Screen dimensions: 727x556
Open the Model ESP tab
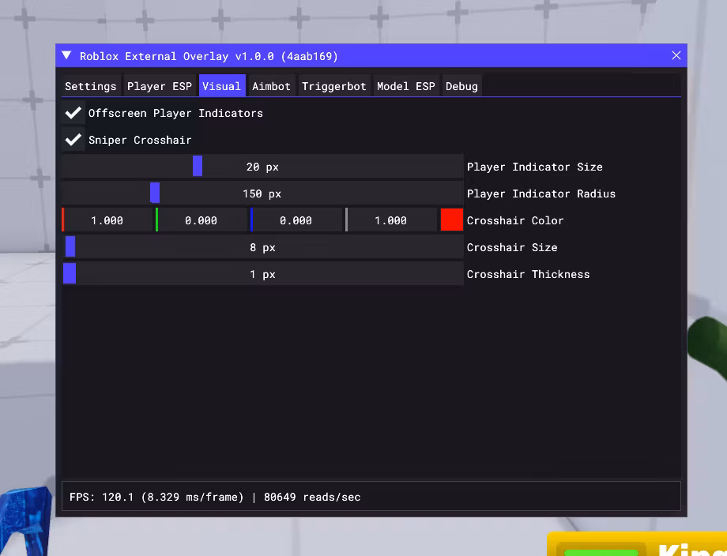(x=406, y=86)
